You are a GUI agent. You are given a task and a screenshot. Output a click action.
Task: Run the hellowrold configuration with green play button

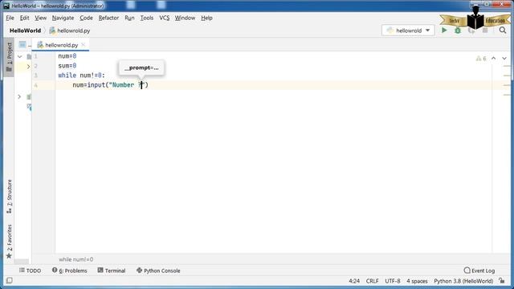click(x=444, y=31)
